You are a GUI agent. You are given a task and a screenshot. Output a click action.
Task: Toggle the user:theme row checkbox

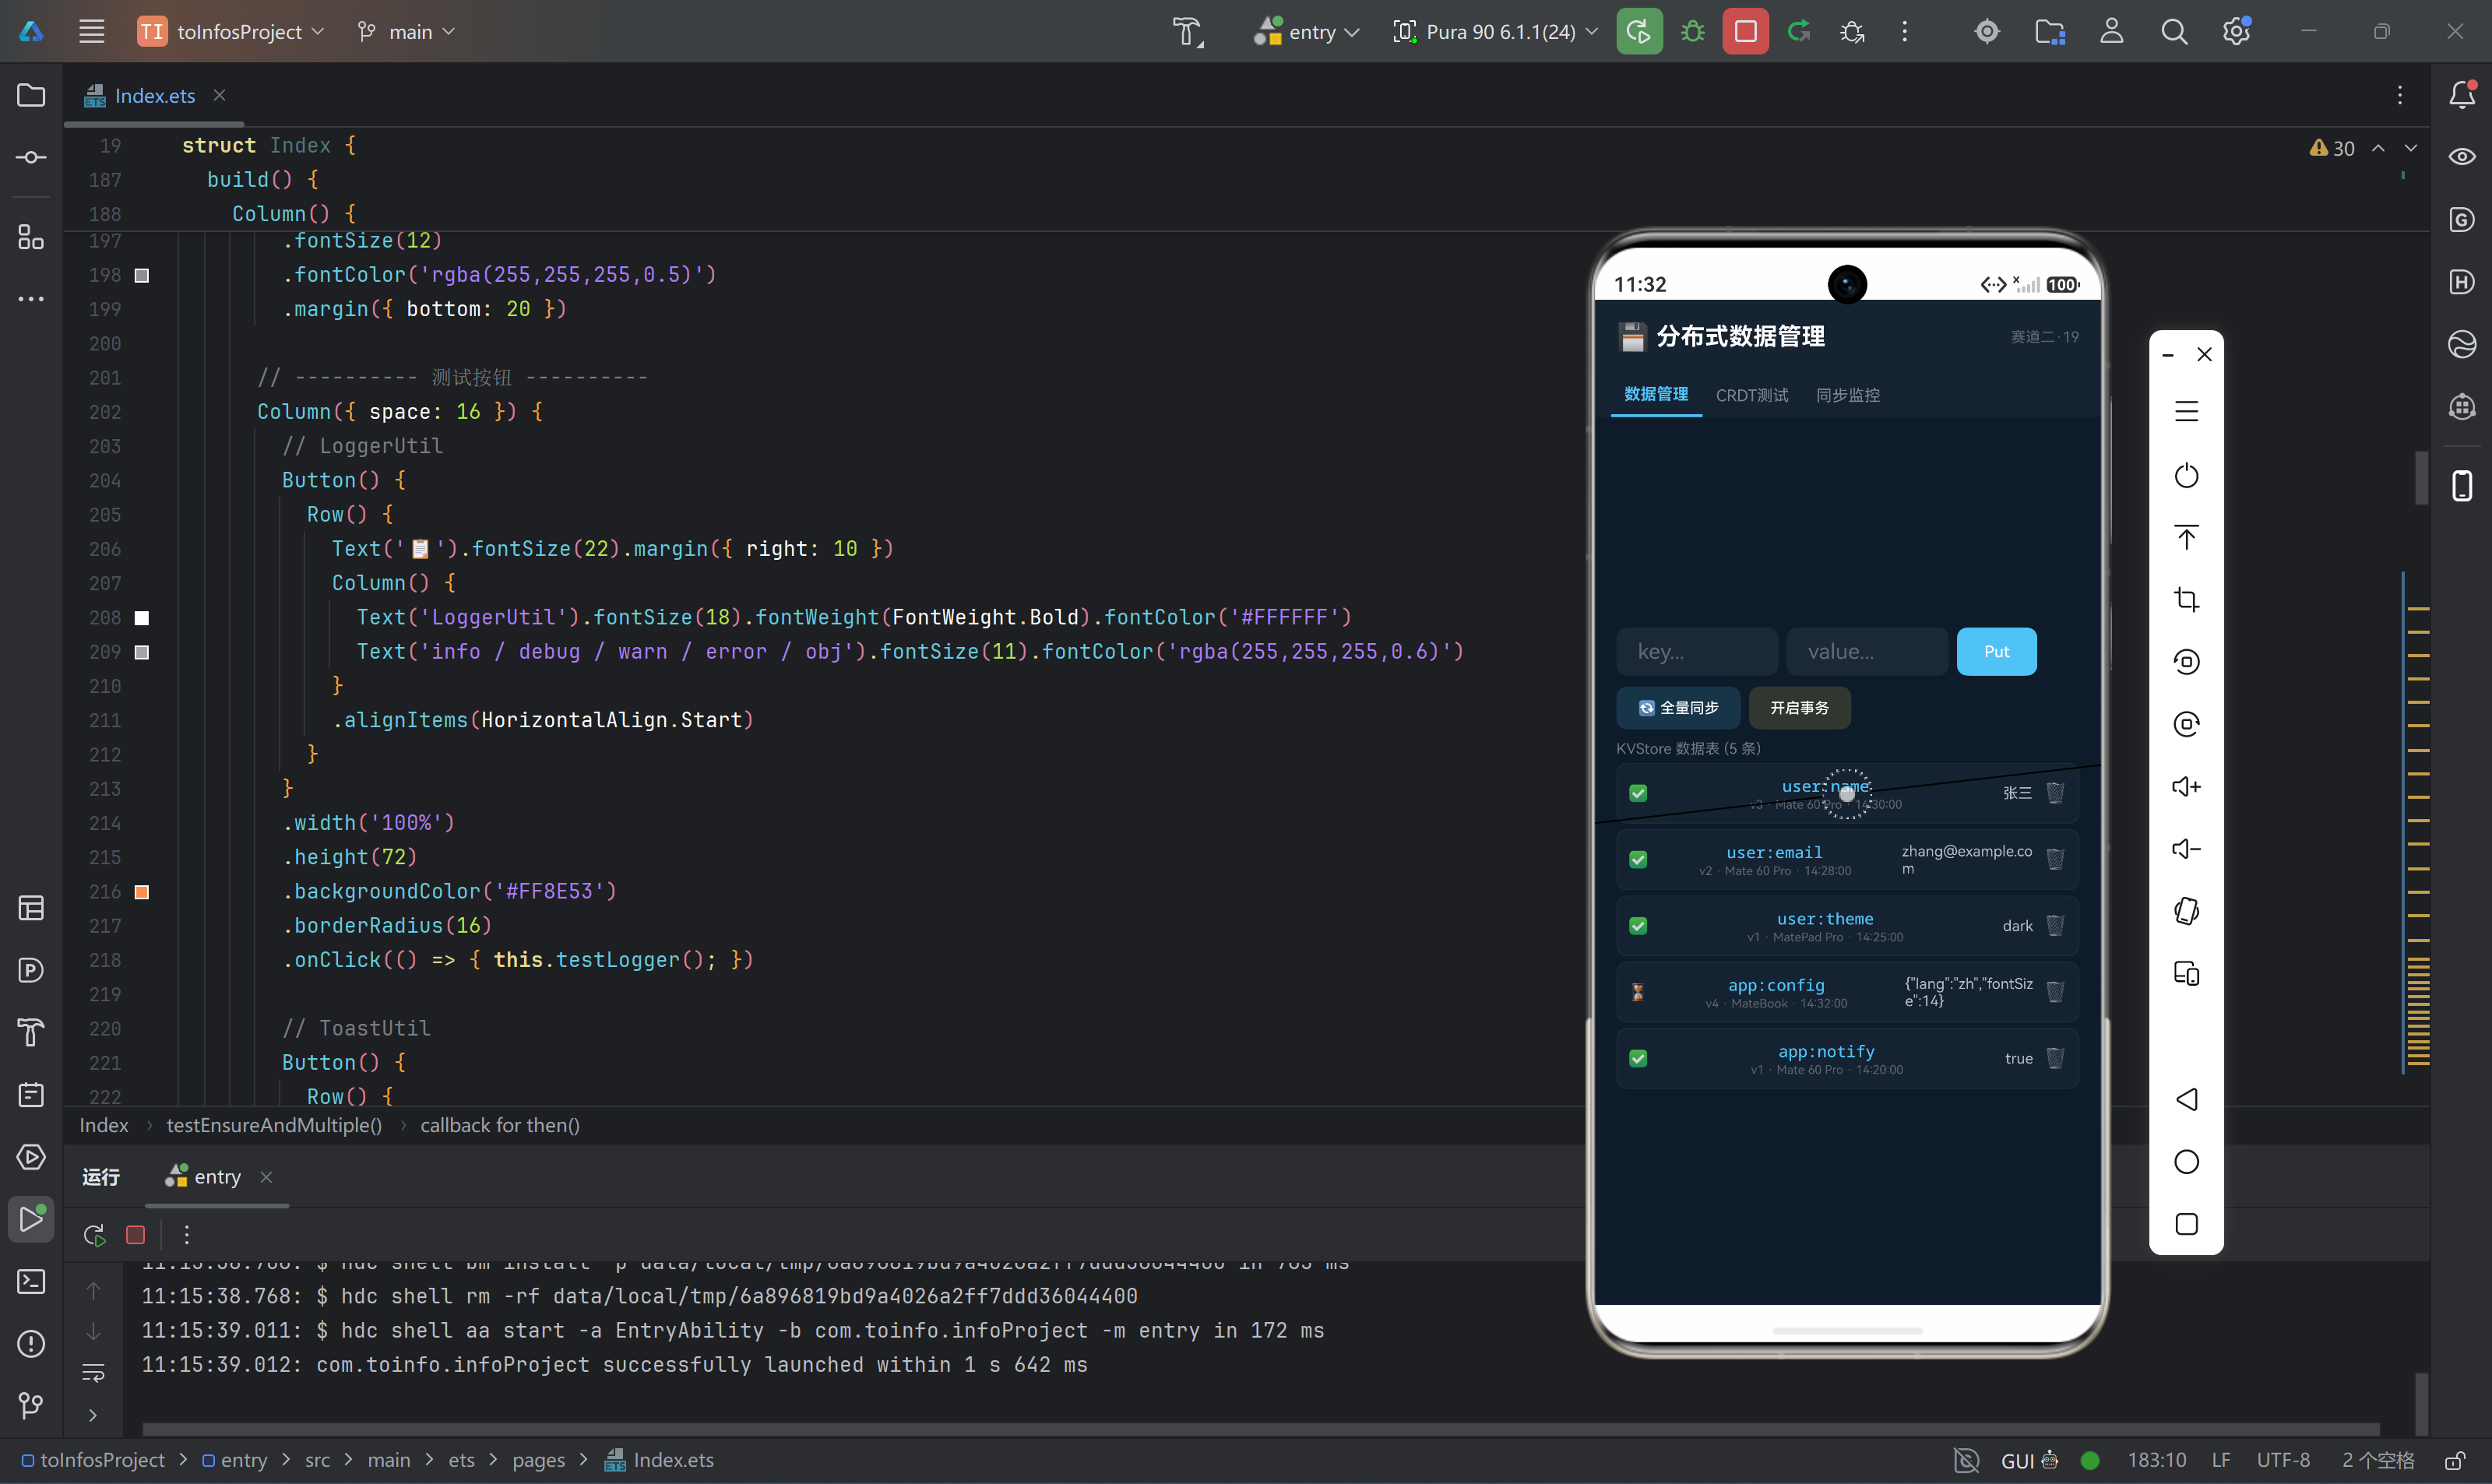pyautogui.click(x=1638, y=926)
